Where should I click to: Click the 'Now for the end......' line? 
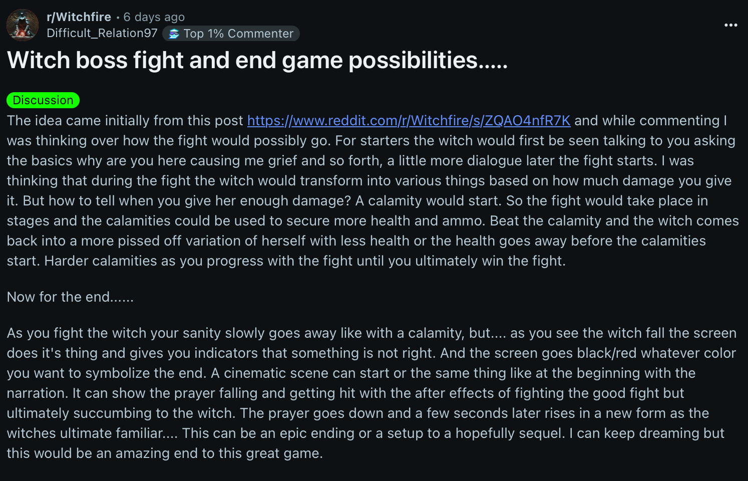pyautogui.click(x=70, y=297)
